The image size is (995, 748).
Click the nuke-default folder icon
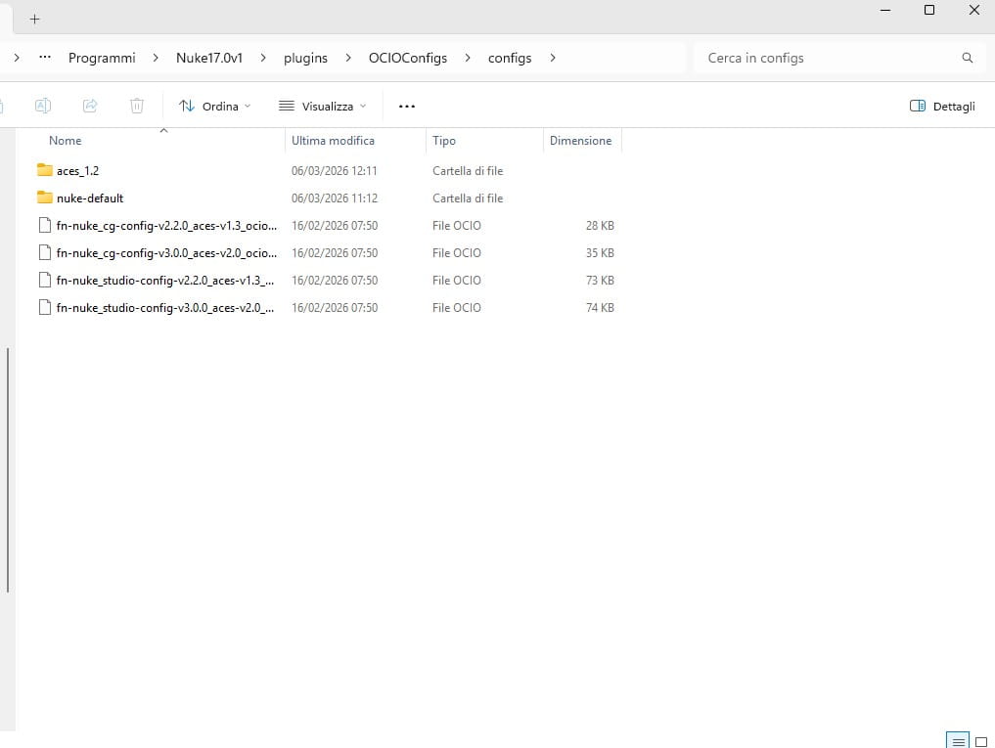pos(44,198)
